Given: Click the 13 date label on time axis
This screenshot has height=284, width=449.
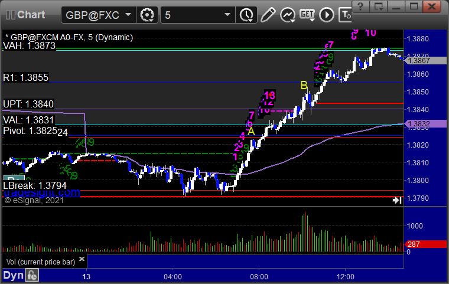Looking at the screenshot, I should [86, 277].
